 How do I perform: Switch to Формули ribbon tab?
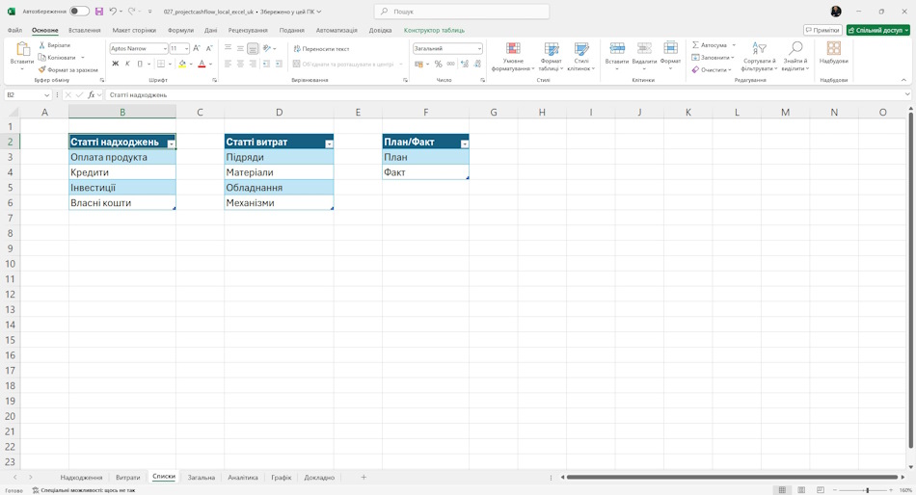180,30
